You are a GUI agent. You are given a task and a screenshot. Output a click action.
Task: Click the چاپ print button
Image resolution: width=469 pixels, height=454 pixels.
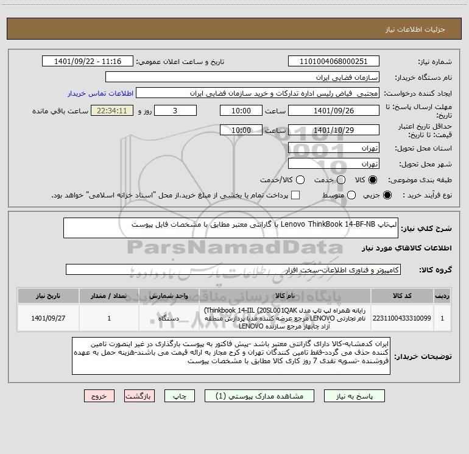pos(180,396)
